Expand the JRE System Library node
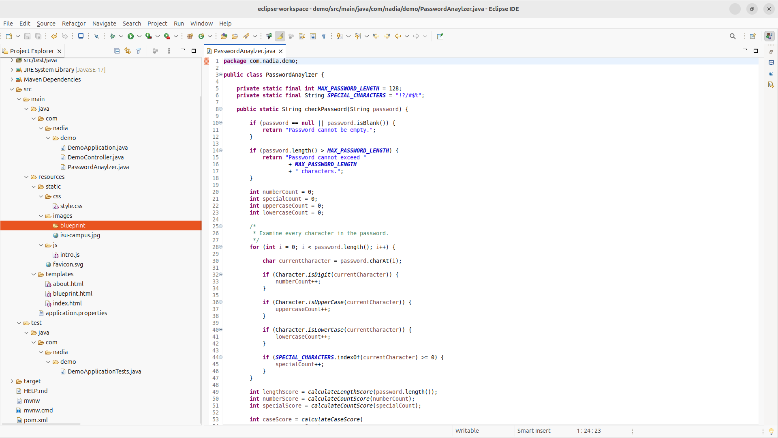This screenshot has width=778, height=438. [x=12, y=70]
